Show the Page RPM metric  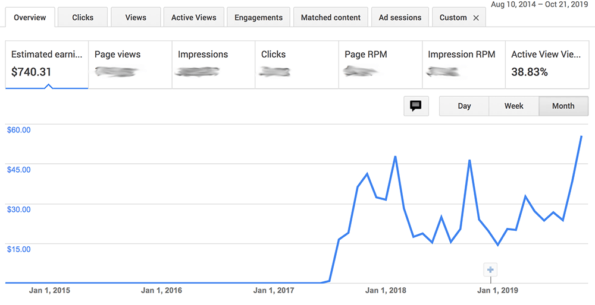pyautogui.click(x=380, y=64)
